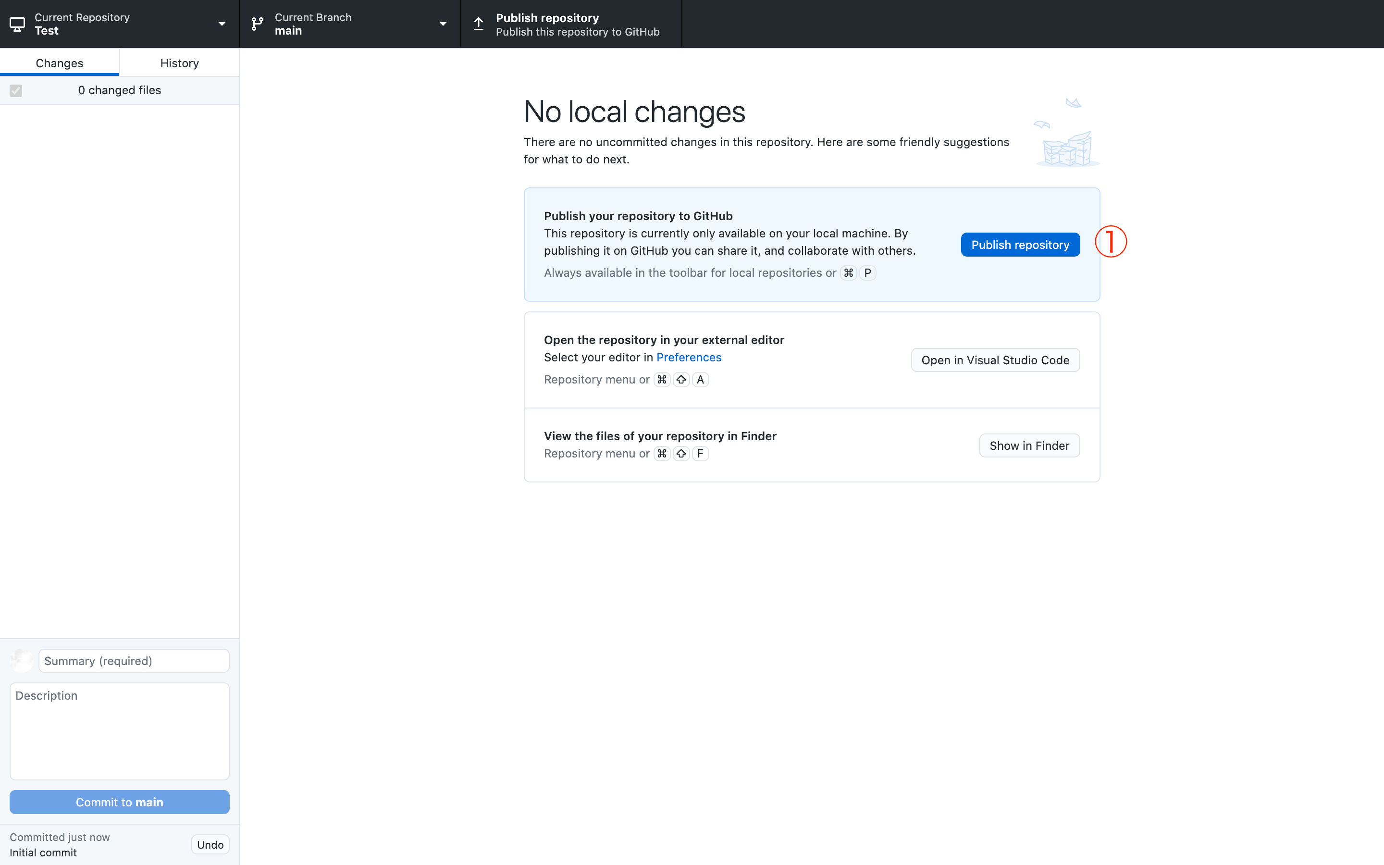This screenshot has width=1384, height=865.
Task: Open the Current Branch dropdown arrow
Action: (x=443, y=24)
